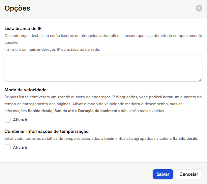The image size is (207, 184).
Task: Enable the Combinar informações de temporização checkbox
Action: click(8, 147)
